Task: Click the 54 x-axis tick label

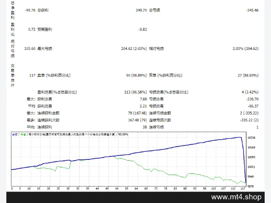Action: pyautogui.click(x=117, y=189)
